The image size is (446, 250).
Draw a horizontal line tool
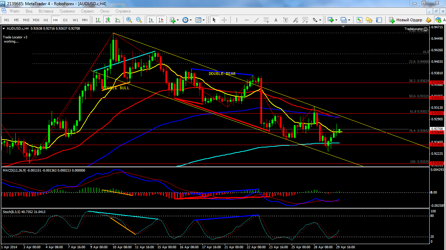pyautogui.click(x=247, y=20)
